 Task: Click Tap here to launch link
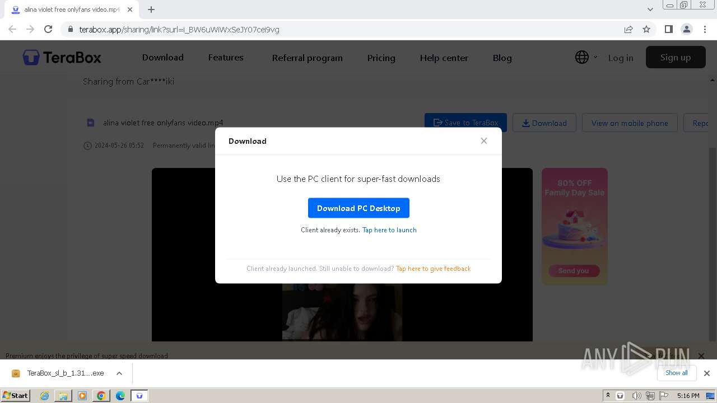click(x=389, y=230)
